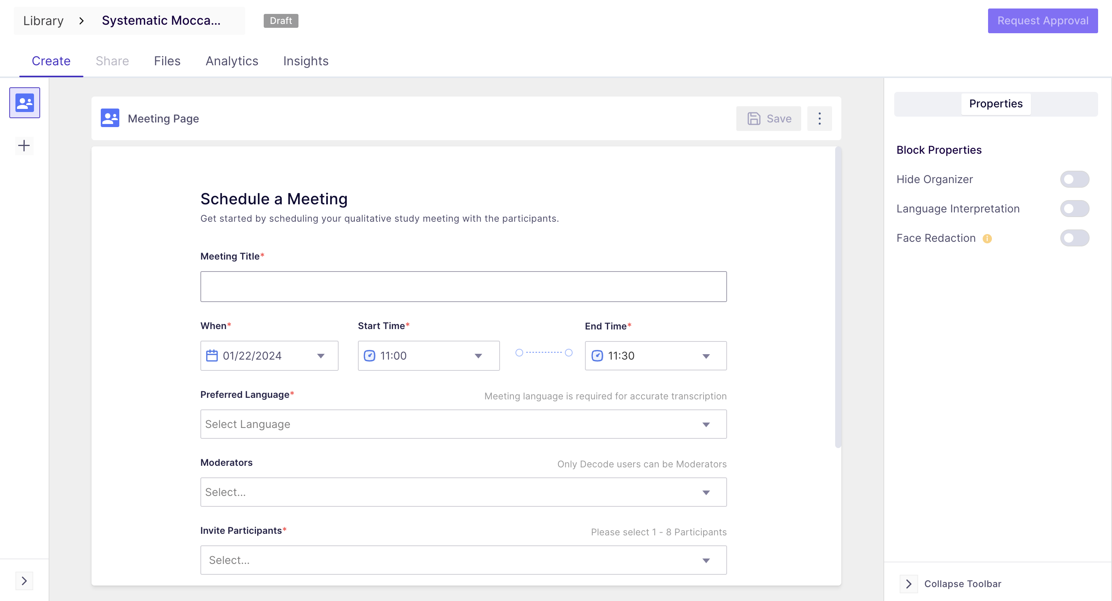Click the 'Get started by scheduling' subtitle text

pyautogui.click(x=380, y=219)
